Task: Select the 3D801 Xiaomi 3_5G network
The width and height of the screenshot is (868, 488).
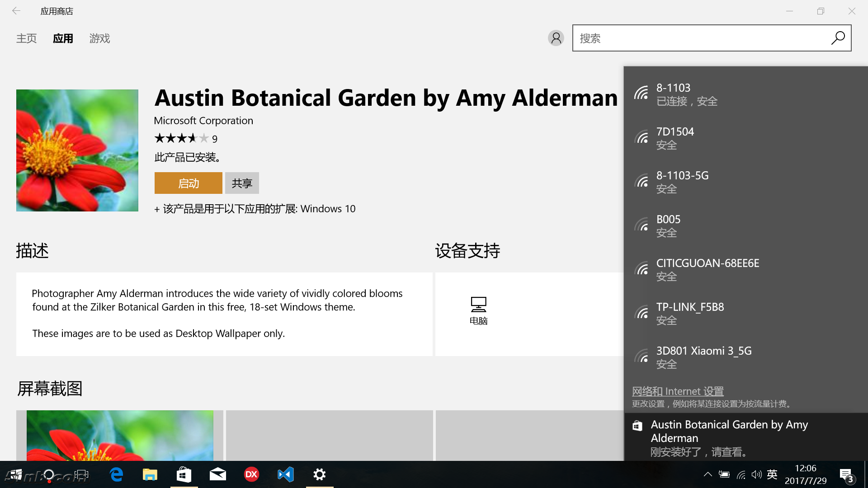Action: pos(746,357)
